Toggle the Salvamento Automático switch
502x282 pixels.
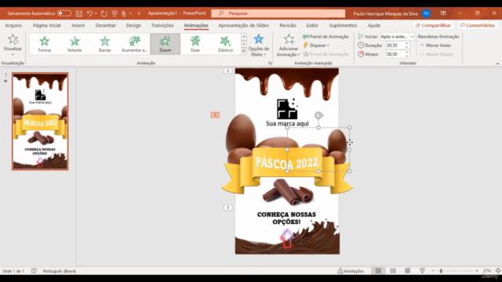pos(64,13)
